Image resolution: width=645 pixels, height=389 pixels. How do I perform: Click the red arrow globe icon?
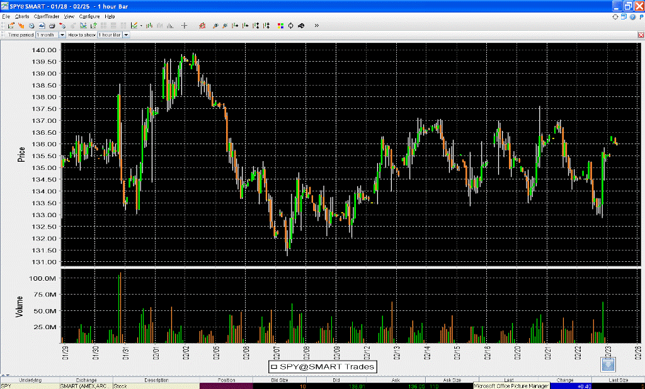coord(62,26)
